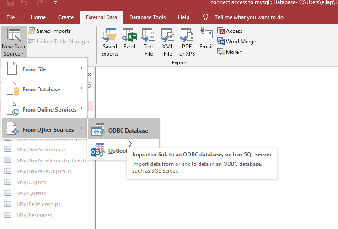Click the arrow next to From Database
The height and width of the screenshot is (229, 338).
click(82, 88)
